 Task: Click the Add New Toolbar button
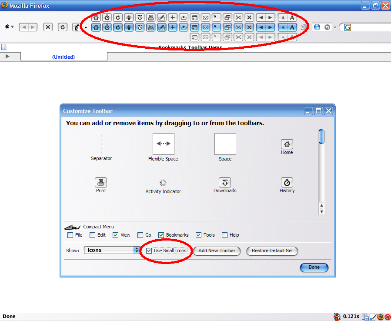[x=217, y=251]
